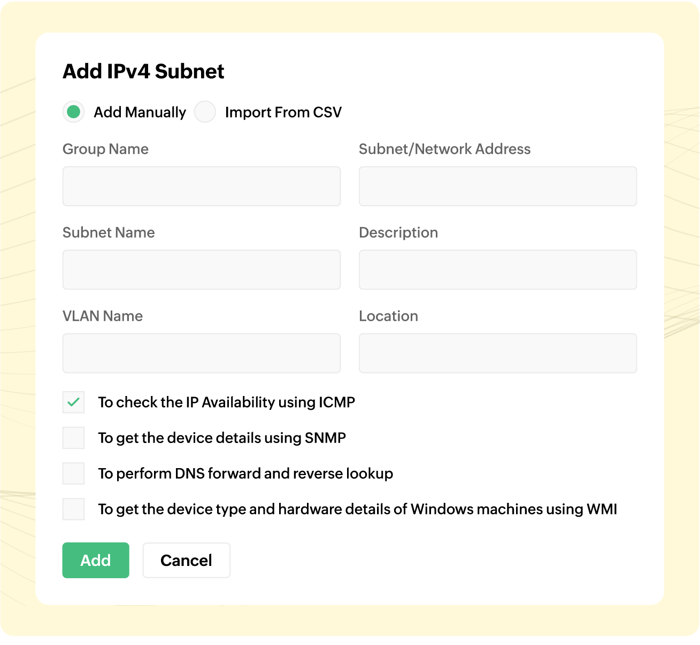Click the green checkmark in the ICMP checkbox
Image resolution: width=700 pixels, height=645 pixels.
pyautogui.click(x=74, y=402)
